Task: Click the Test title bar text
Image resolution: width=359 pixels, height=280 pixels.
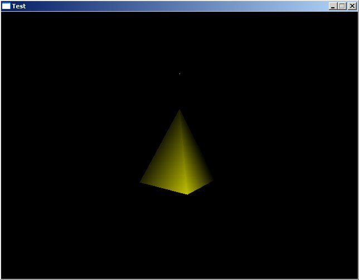Action: click(x=19, y=6)
